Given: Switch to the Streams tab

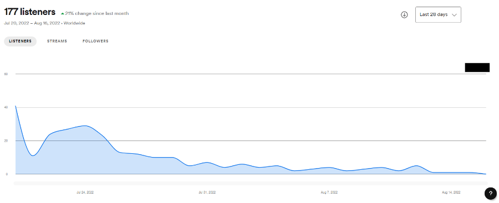Looking at the screenshot, I should tap(57, 41).
